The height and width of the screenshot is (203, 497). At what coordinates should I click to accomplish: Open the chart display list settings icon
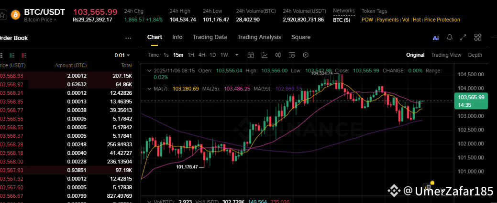click(292, 55)
